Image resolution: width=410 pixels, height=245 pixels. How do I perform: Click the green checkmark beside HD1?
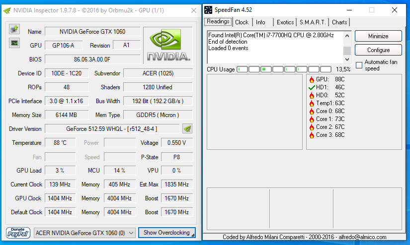[x=312, y=87]
